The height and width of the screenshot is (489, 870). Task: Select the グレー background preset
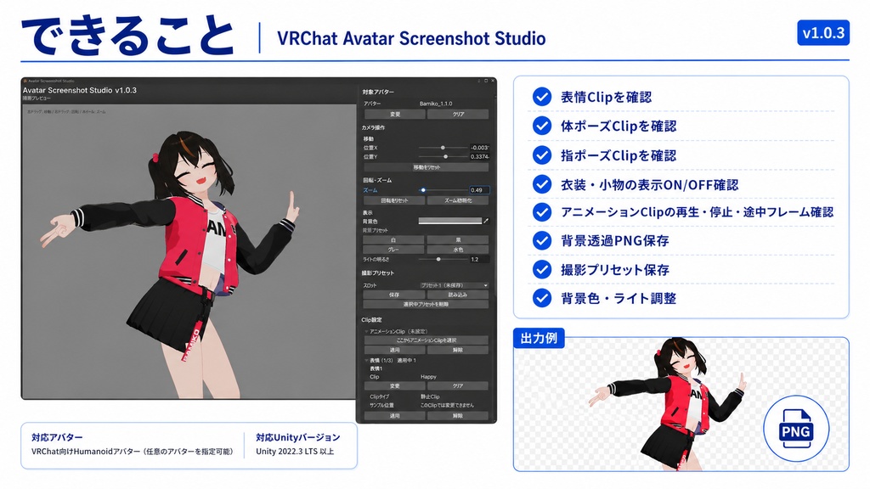(x=393, y=250)
